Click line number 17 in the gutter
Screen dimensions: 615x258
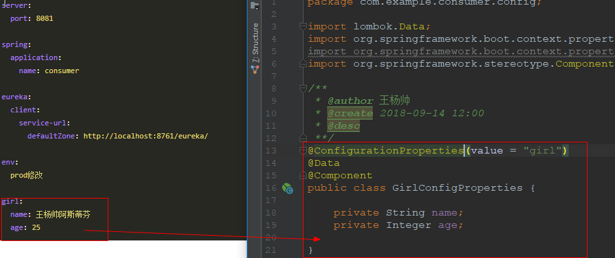click(271, 201)
